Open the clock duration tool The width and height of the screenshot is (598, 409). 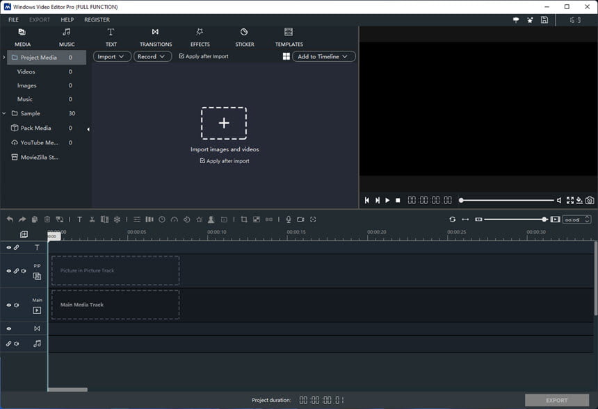coord(162,219)
